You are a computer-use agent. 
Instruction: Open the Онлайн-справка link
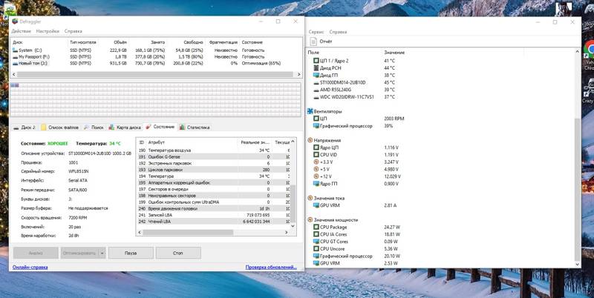(30, 267)
